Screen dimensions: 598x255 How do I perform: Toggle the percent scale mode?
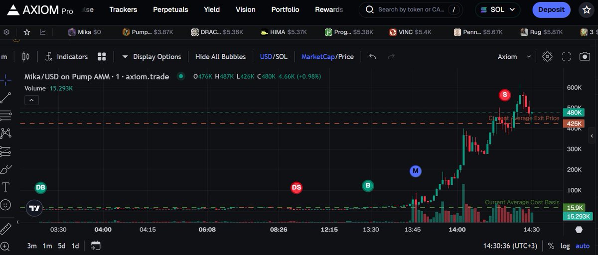point(551,246)
